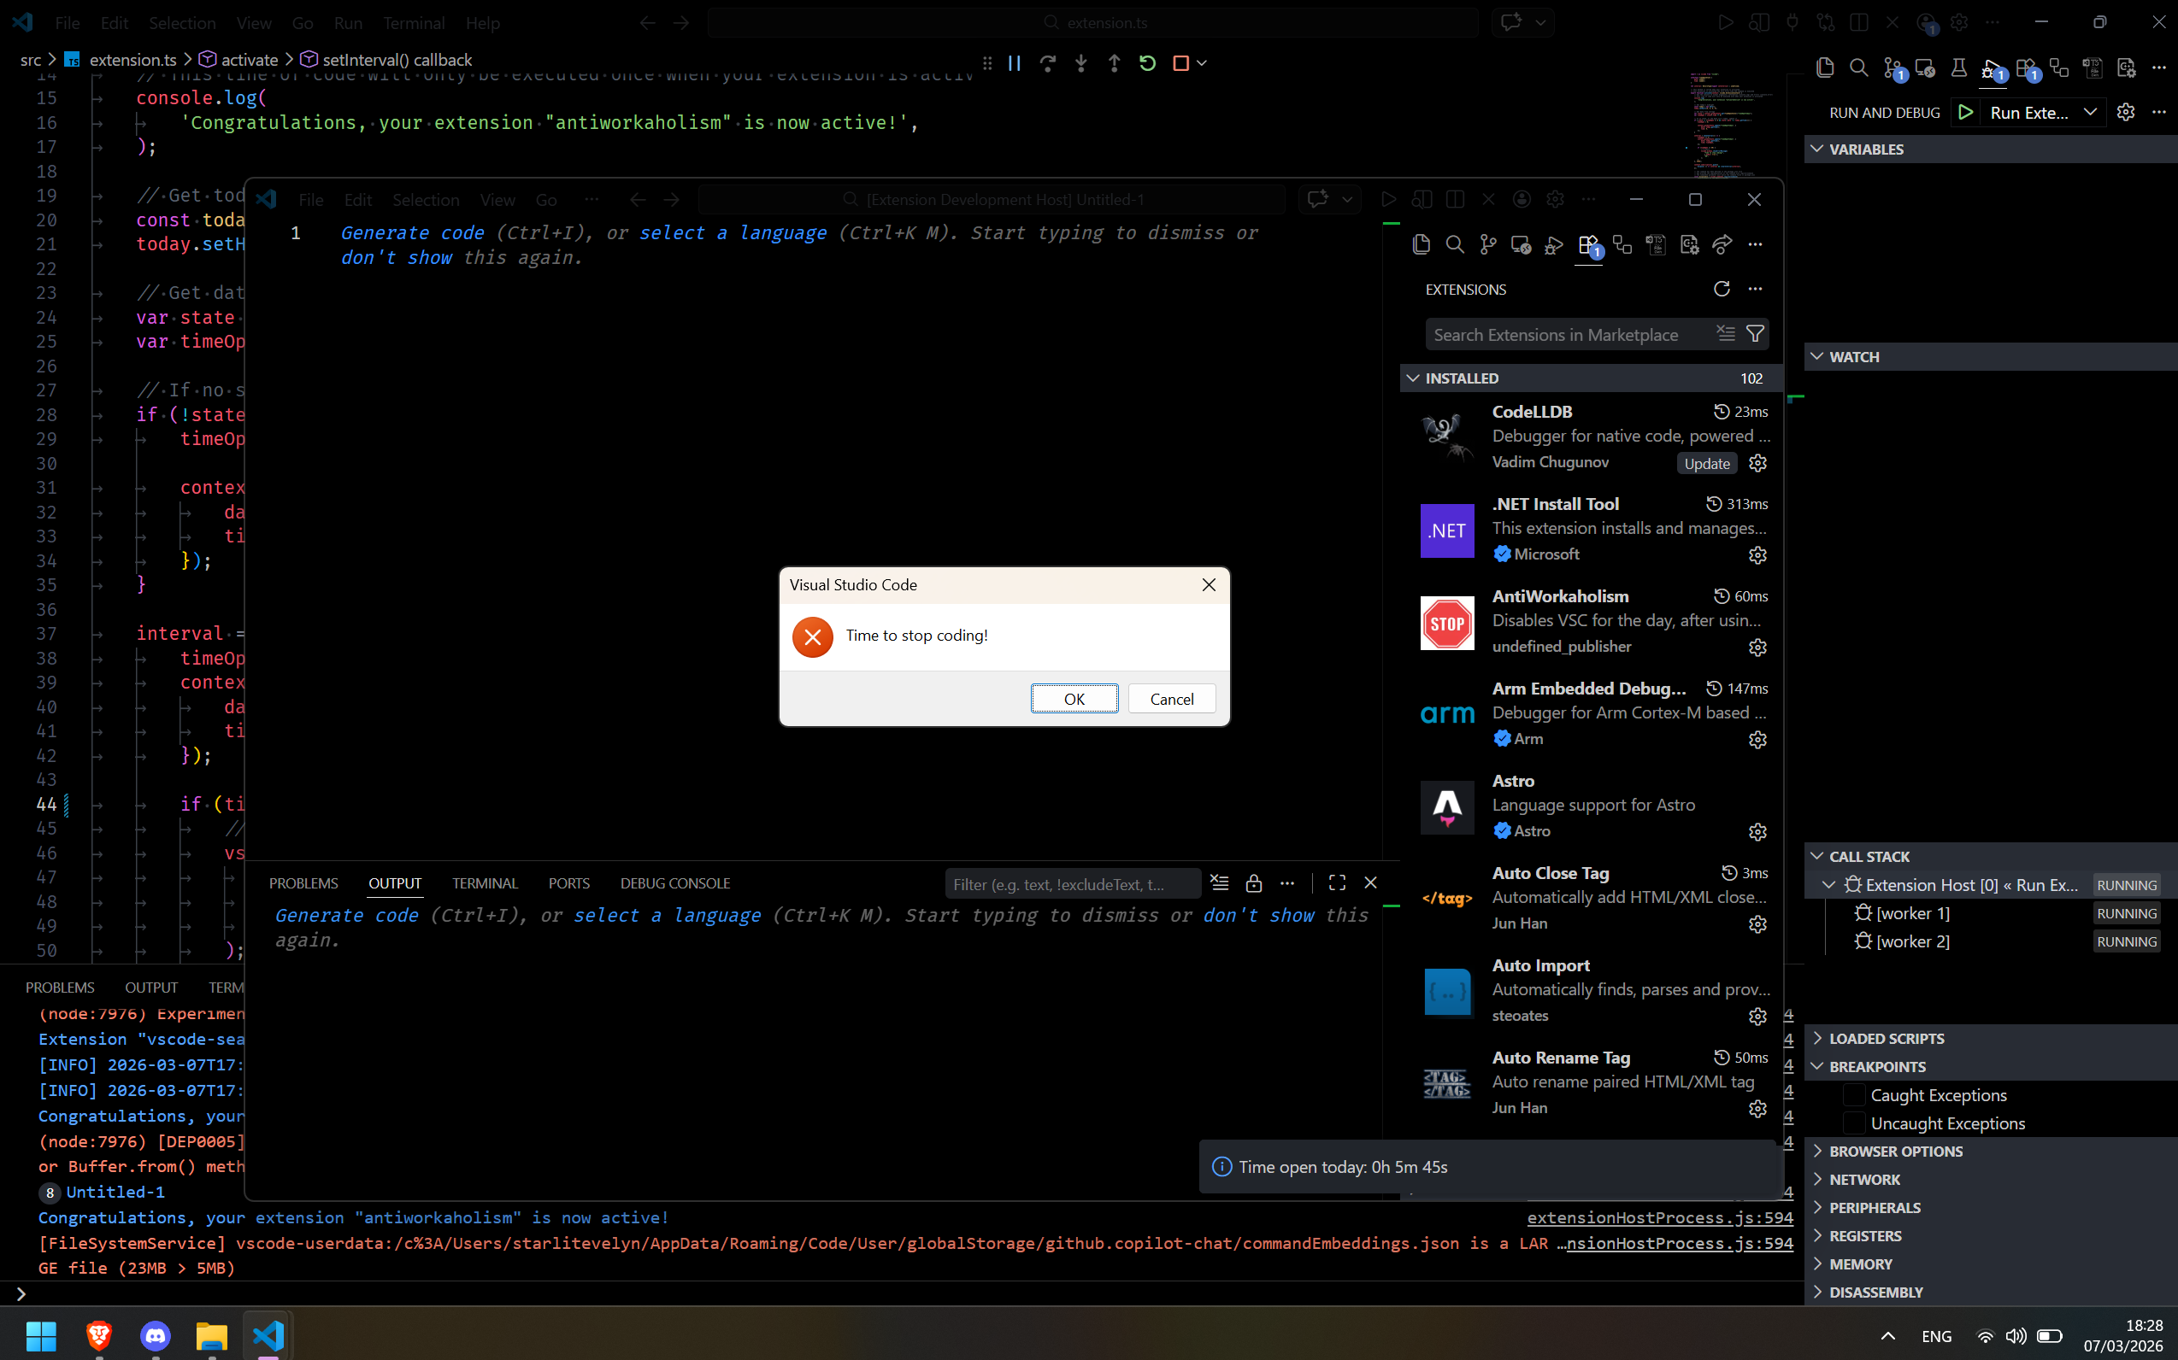
Task: Click Step Over in debug toolbar
Action: (1048, 63)
